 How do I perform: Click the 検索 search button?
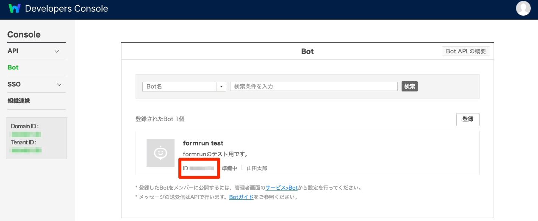tap(410, 86)
